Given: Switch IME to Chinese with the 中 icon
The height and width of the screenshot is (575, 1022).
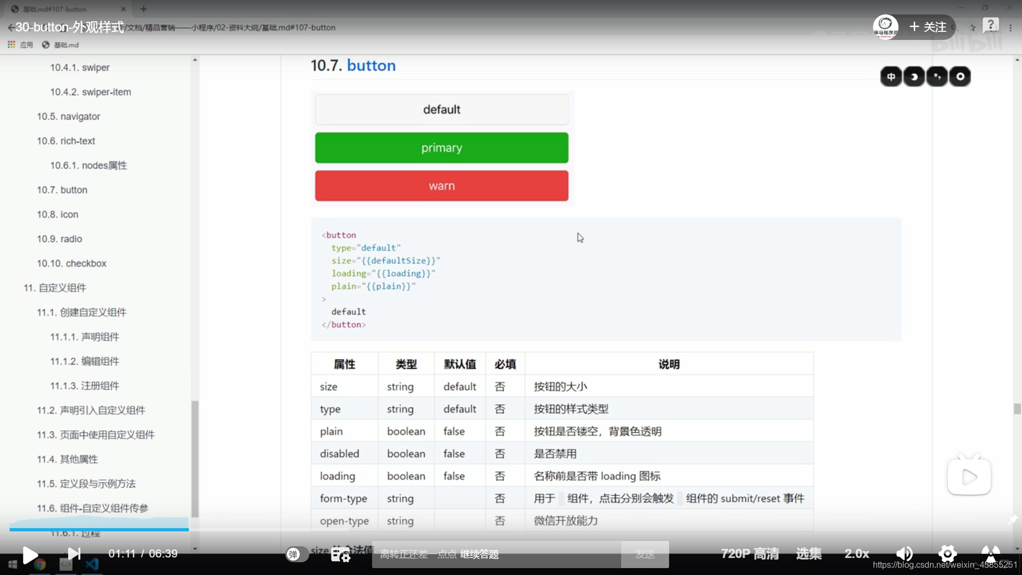Looking at the screenshot, I should [891, 77].
